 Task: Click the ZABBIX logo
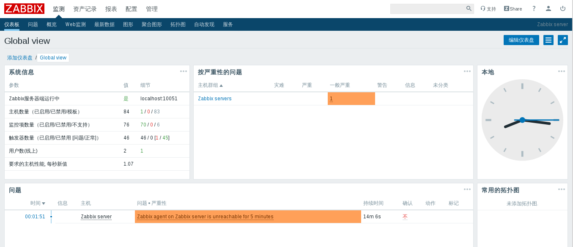pyautogui.click(x=24, y=8)
